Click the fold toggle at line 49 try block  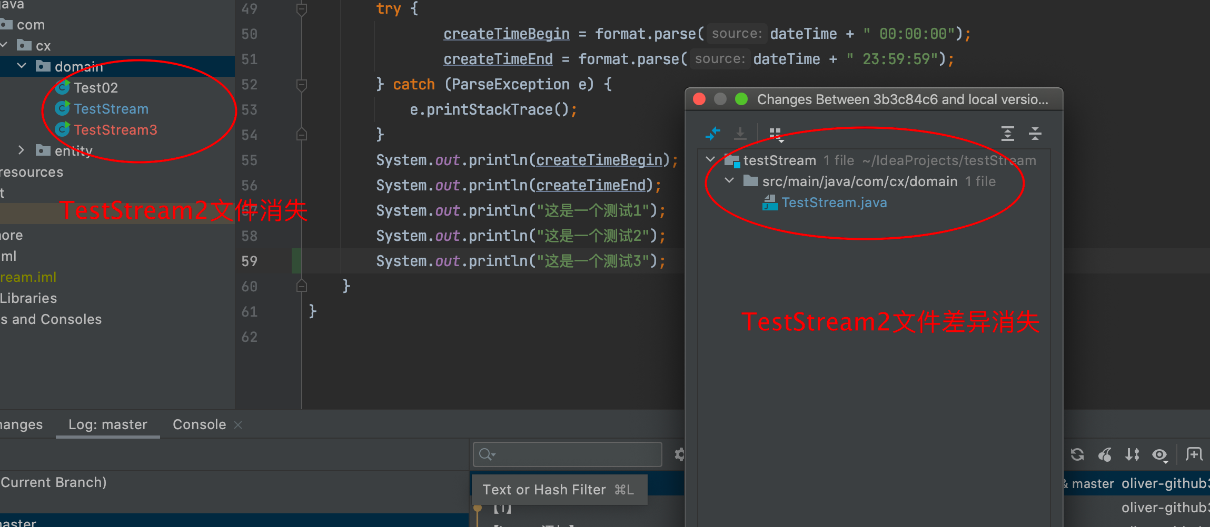(x=302, y=9)
